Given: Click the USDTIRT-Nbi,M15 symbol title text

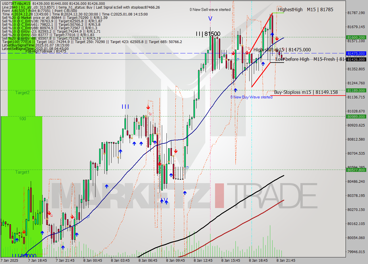Looking at the screenshot, I should click(x=16, y=3).
